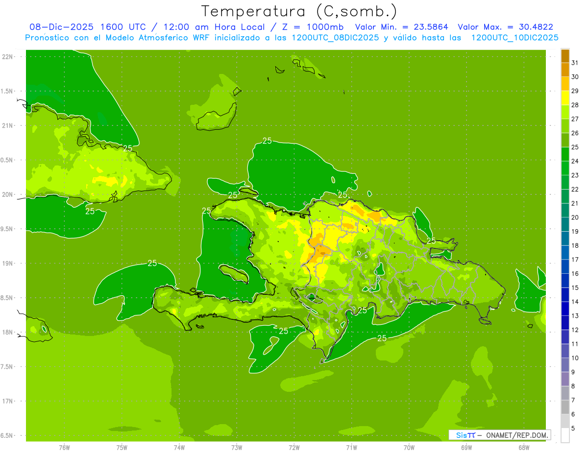Click the "71W" longitude axis label
Image resolution: width=588 pixels, height=454 pixels.
[351, 448]
